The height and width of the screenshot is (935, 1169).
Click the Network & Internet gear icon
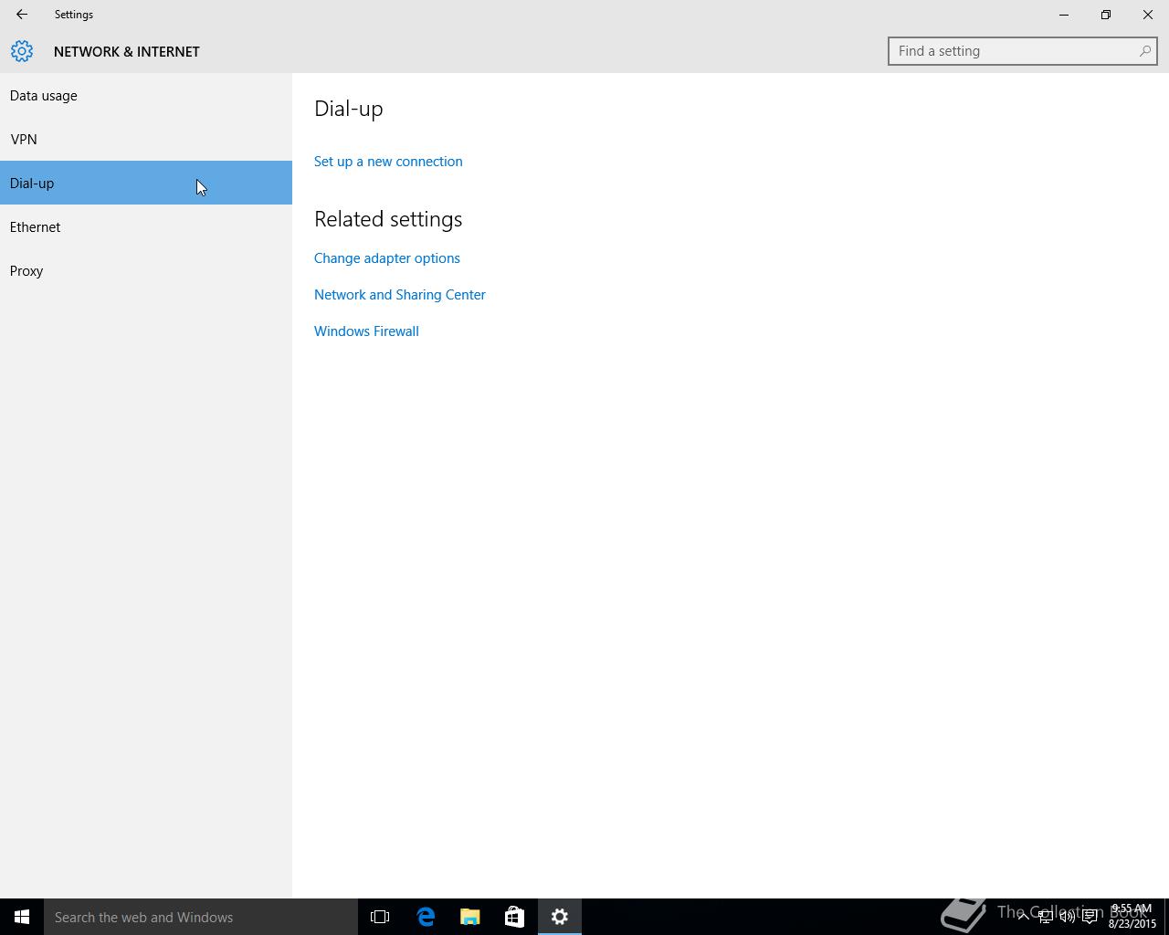click(22, 51)
